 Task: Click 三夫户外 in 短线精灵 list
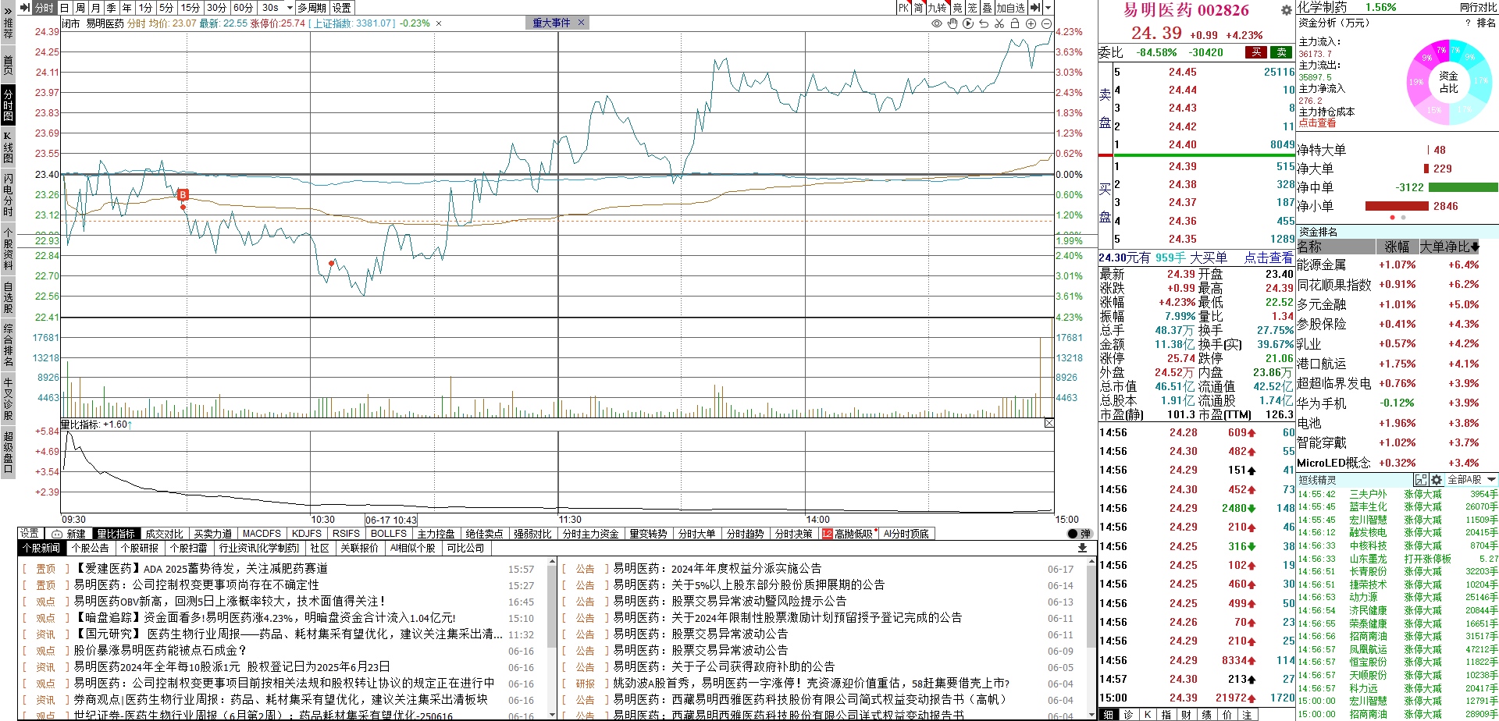tap(1368, 494)
